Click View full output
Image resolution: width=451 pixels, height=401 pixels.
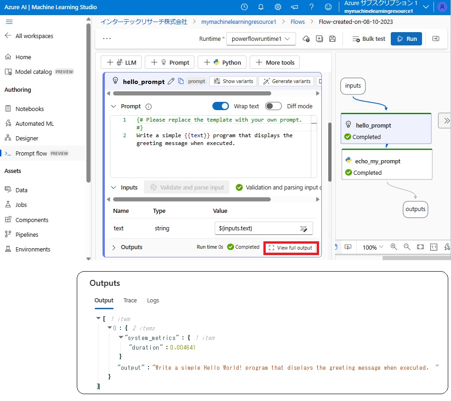click(x=291, y=248)
